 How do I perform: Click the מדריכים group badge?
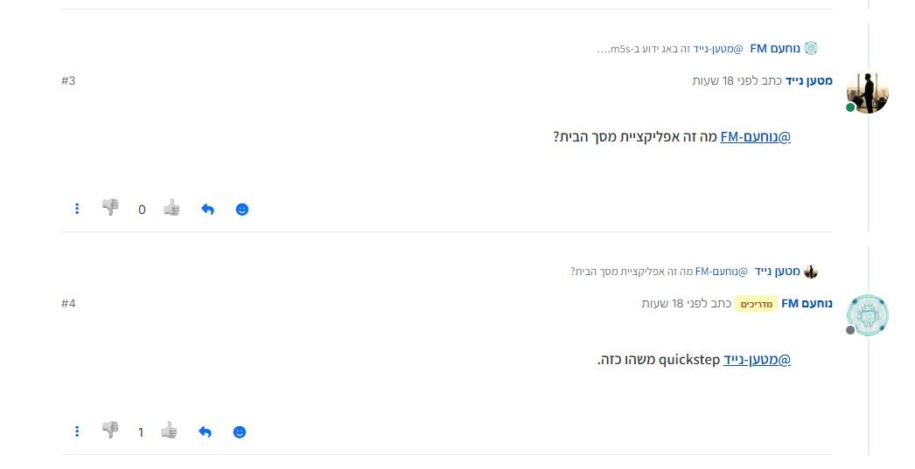[x=757, y=304]
